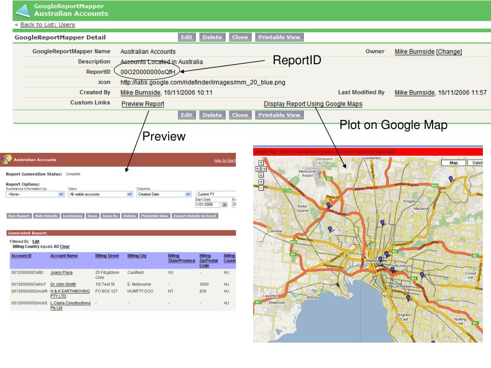Pan the Google map up

tap(261, 163)
